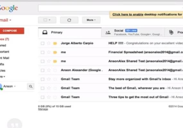Click the refresh inbox icon
The height and width of the screenshot is (128, 183).
tap(69, 20)
